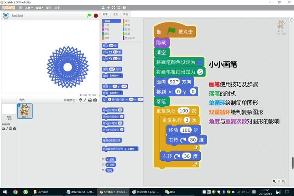
Task: Zoom in the scripts area
Action: pos(283,181)
